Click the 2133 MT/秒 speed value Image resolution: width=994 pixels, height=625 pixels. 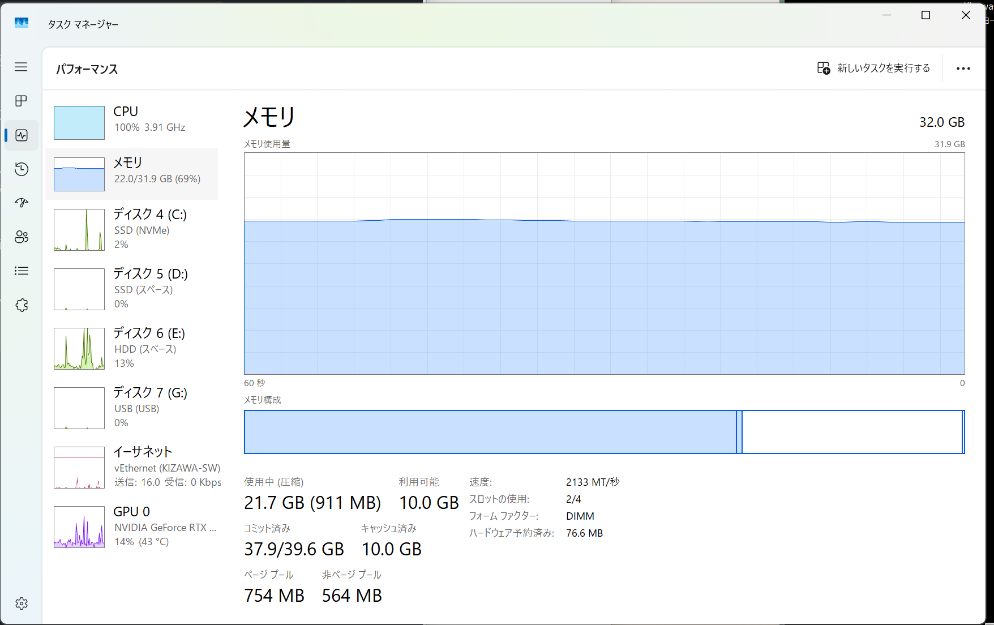[x=593, y=482]
